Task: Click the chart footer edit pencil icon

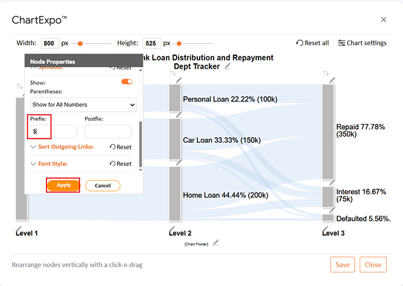Action: click(x=216, y=243)
